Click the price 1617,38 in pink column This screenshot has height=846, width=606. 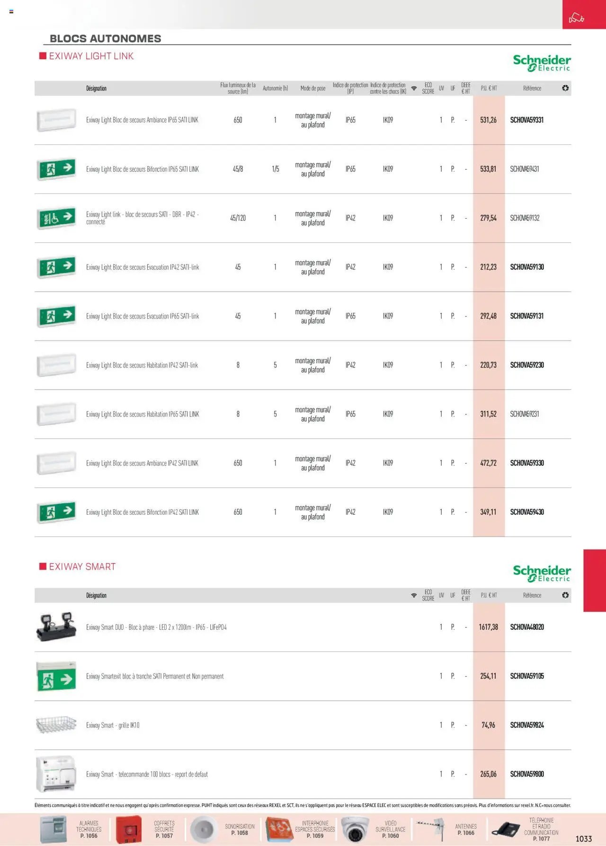pyautogui.click(x=488, y=627)
